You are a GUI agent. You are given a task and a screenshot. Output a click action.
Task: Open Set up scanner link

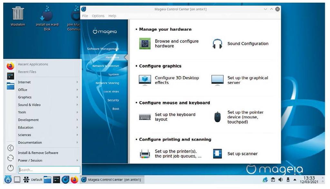[x=242, y=154]
